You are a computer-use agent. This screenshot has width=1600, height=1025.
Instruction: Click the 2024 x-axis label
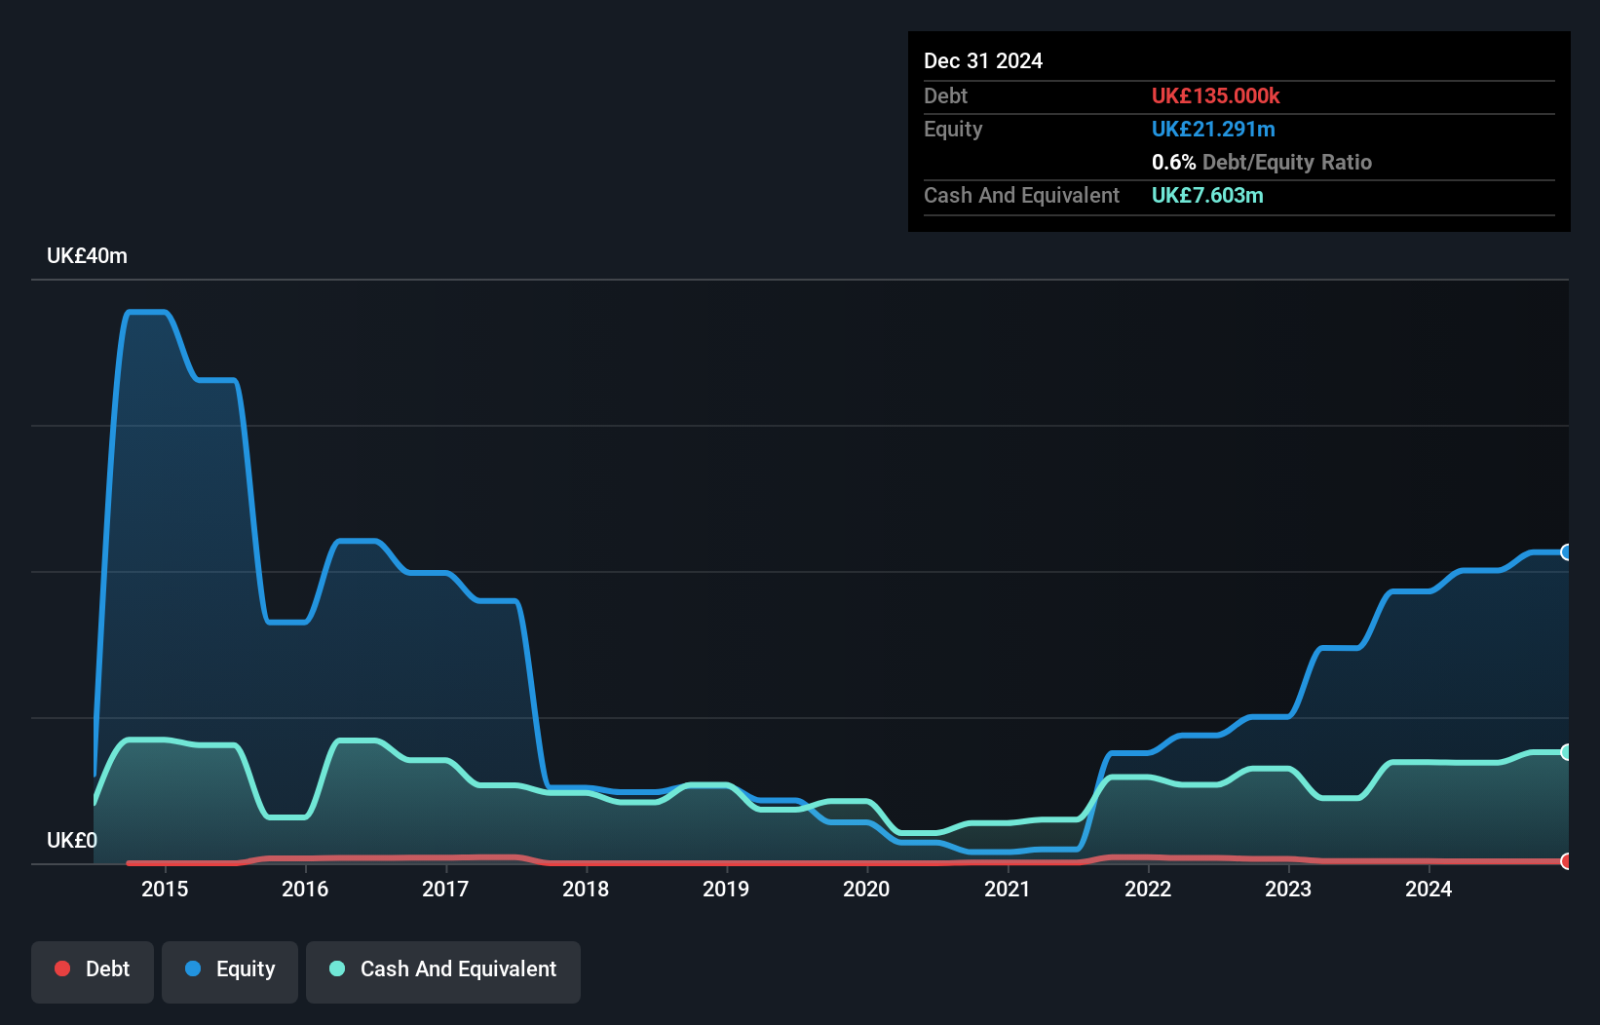tap(1429, 889)
